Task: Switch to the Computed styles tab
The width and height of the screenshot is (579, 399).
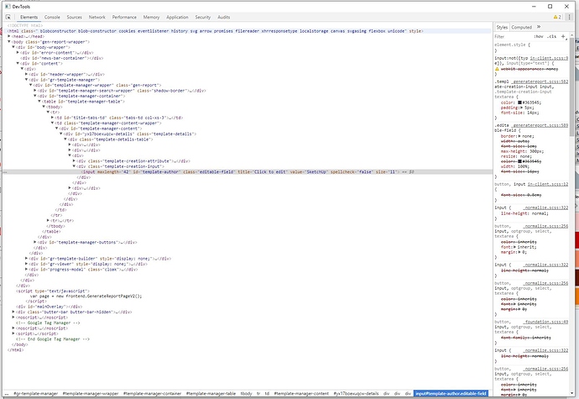Action: pyautogui.click(x=521, y=27)
